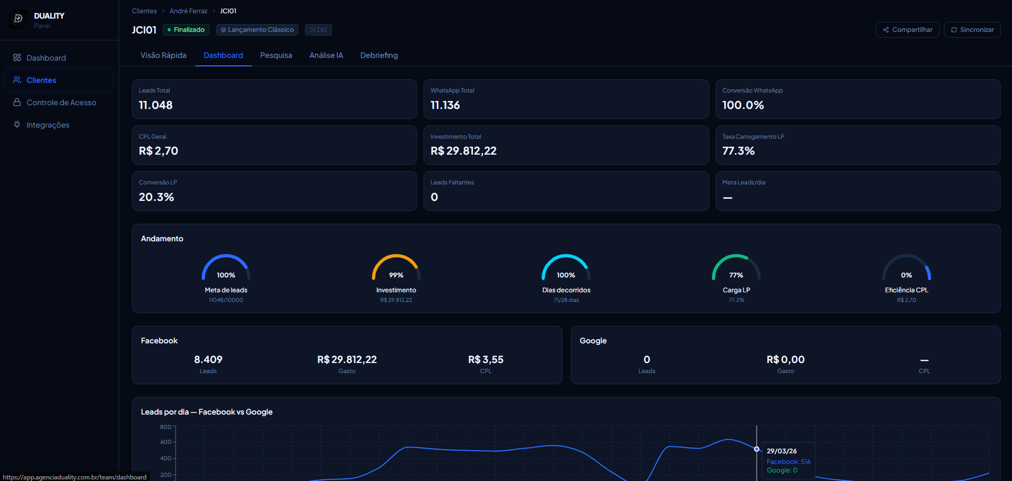
Task: Click the Andamento section heading
Action: 162,239
